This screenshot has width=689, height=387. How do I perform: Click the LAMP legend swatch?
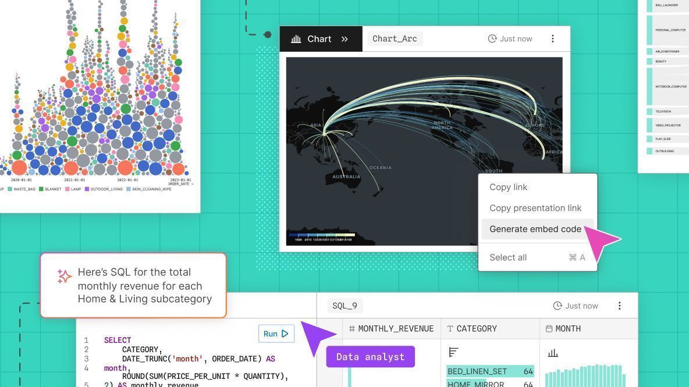(68, 189)
